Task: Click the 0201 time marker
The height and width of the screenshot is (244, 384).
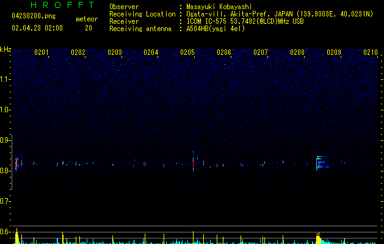Action: pyautogui.click(x=42, y=52)
